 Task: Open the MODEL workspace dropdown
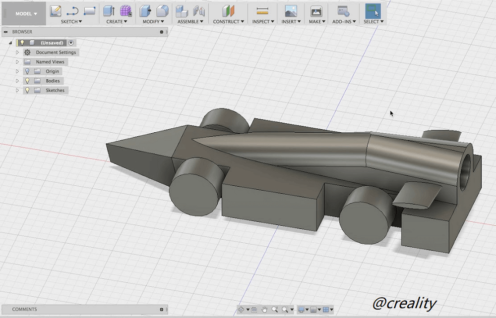[x=26, y=14]
